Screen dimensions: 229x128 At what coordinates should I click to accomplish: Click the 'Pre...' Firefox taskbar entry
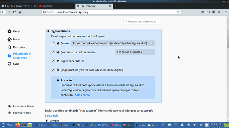pos(128,125)
